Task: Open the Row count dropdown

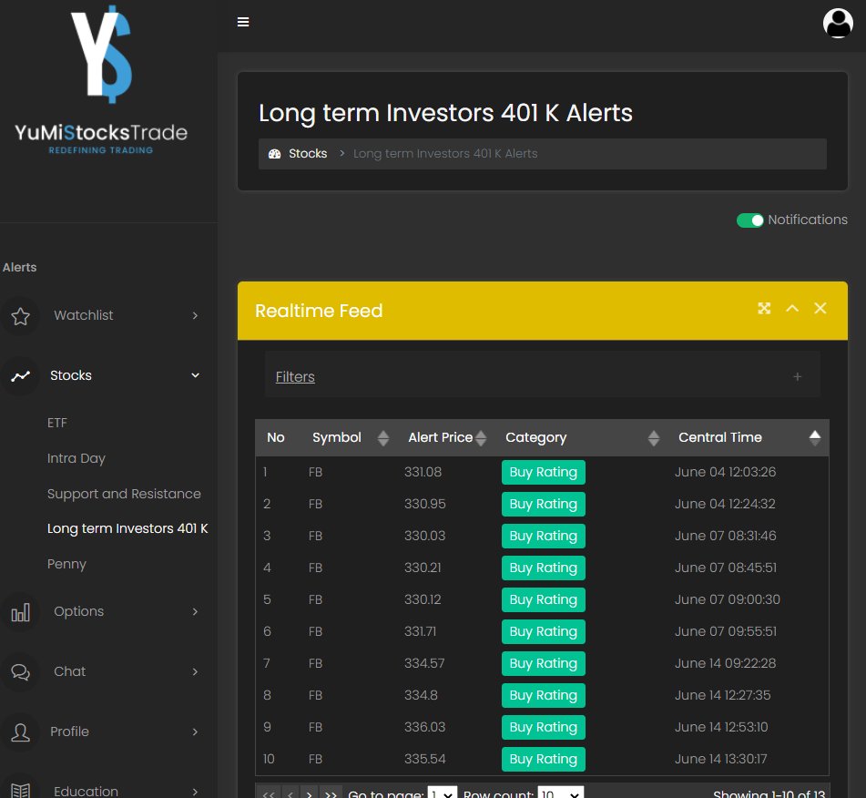Action: pyautogui.click(x=561, y=793)
